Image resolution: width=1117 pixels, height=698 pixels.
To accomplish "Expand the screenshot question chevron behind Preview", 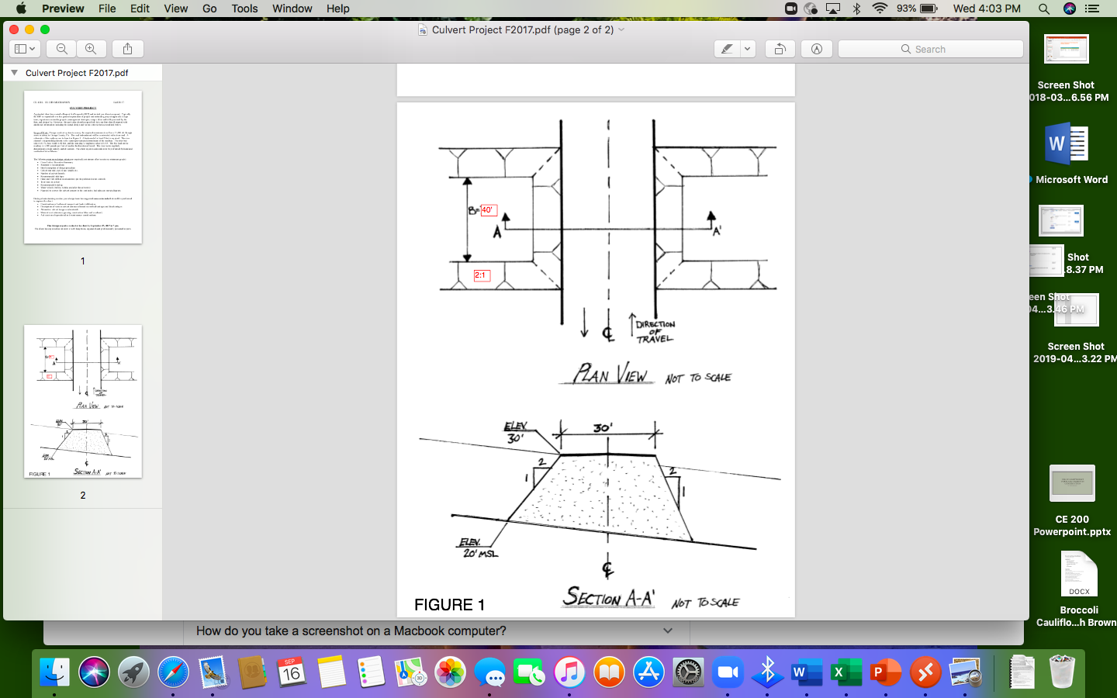I will [668, 631].
